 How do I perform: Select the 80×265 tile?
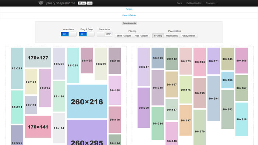17,68
